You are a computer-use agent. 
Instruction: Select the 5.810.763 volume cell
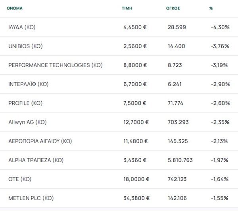[180, 160]
